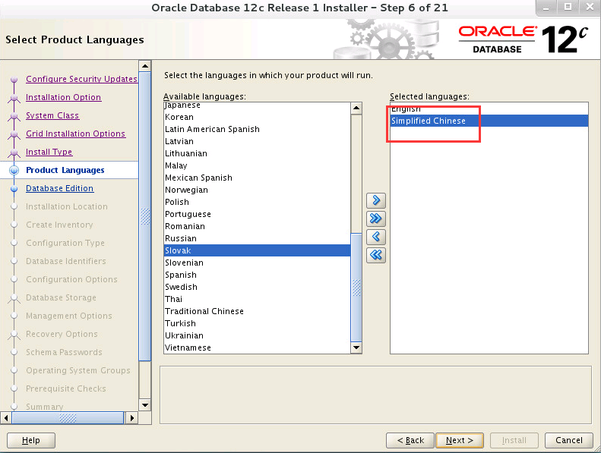This screenshot has width=601, height=453.
Task: Select Vietnamese in available languages
Action: tap(257, 348)
